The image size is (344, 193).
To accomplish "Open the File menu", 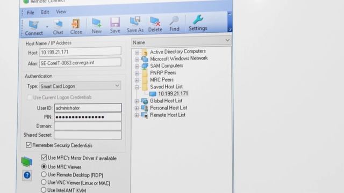I will point(31,13).
